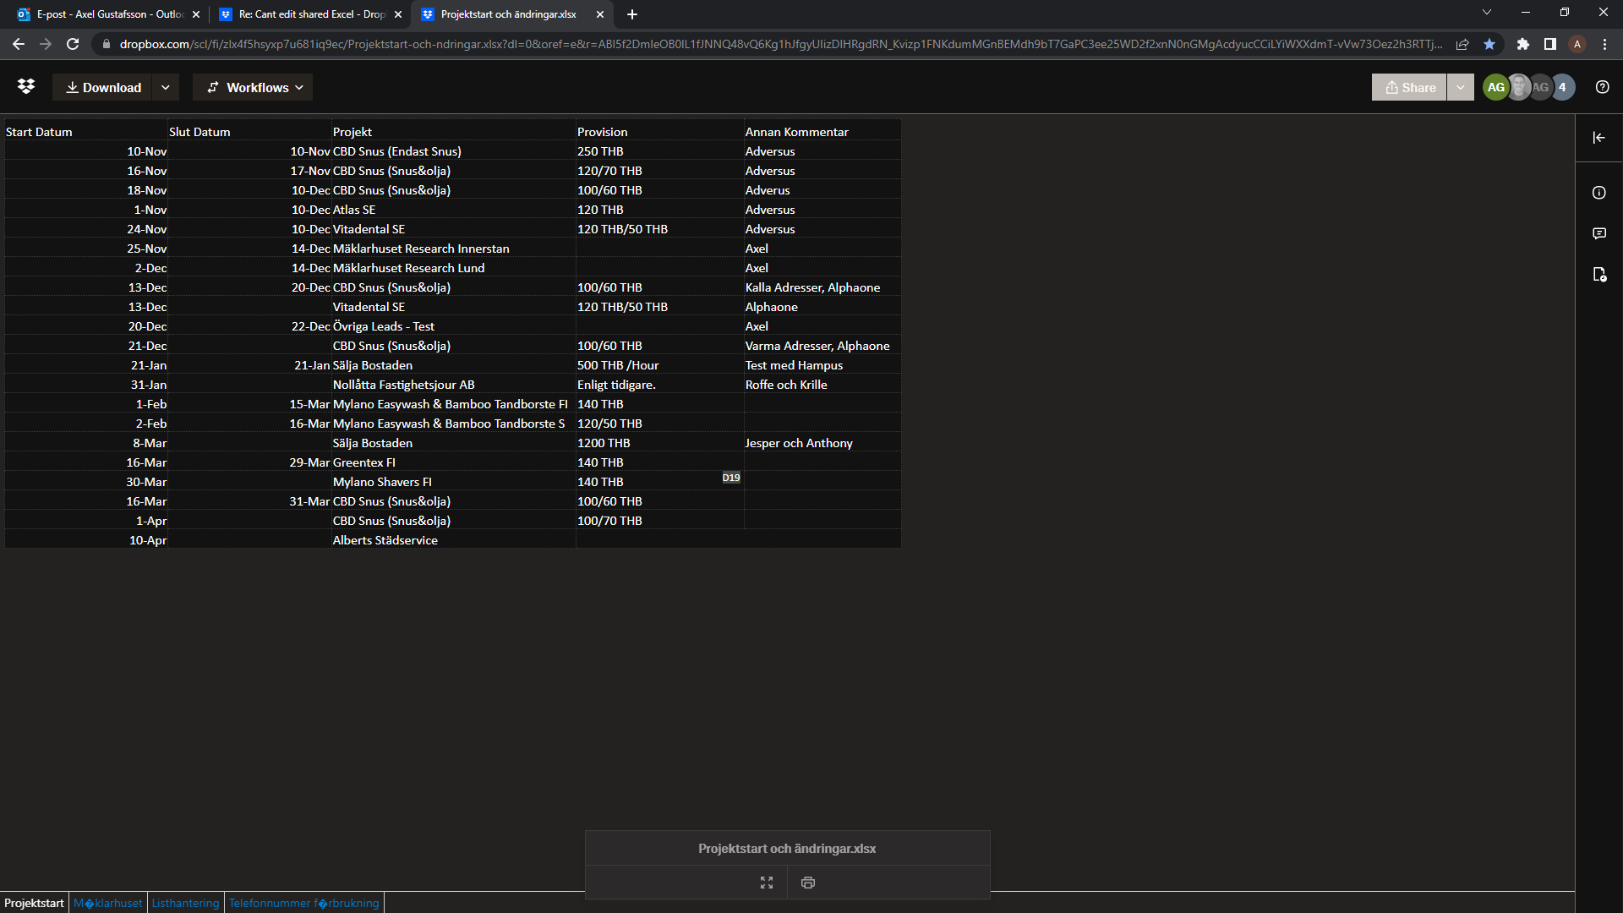Click the Share button
The image size is (1623, 913).
(x=1410, y=87)
